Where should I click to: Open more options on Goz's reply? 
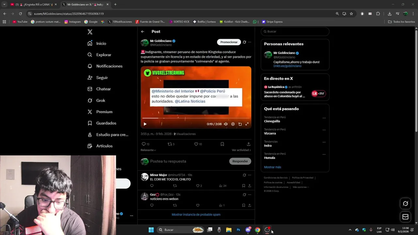(249, 195)
